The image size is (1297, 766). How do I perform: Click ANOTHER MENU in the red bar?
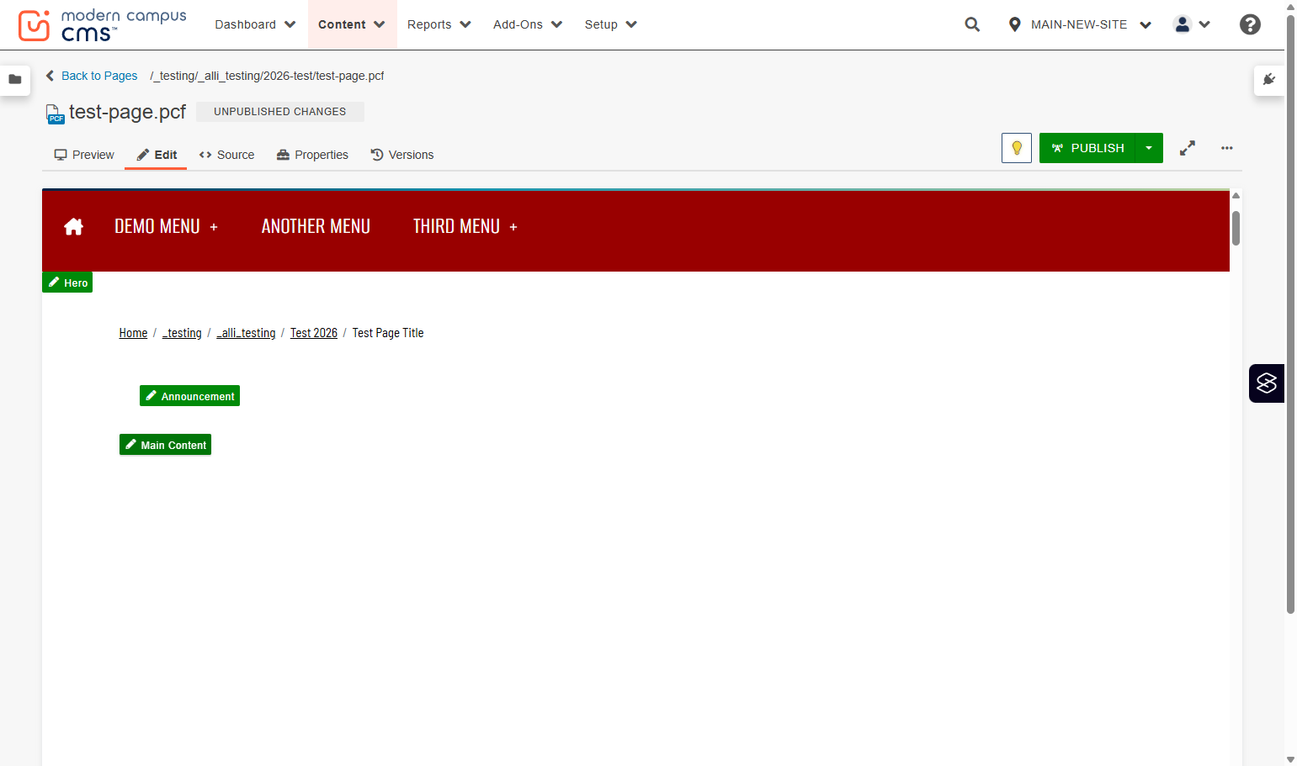point(316,226)
